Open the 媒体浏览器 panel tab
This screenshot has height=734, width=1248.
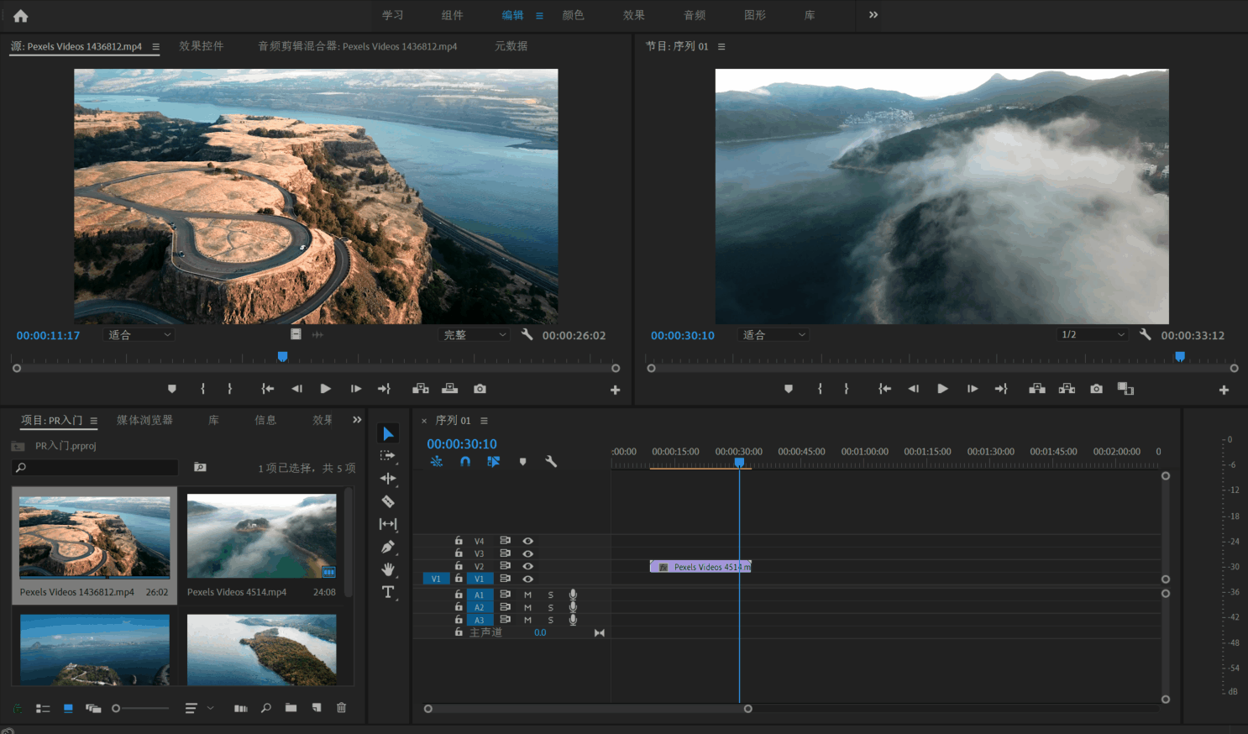pyautogui.click(x=144, y=420)
